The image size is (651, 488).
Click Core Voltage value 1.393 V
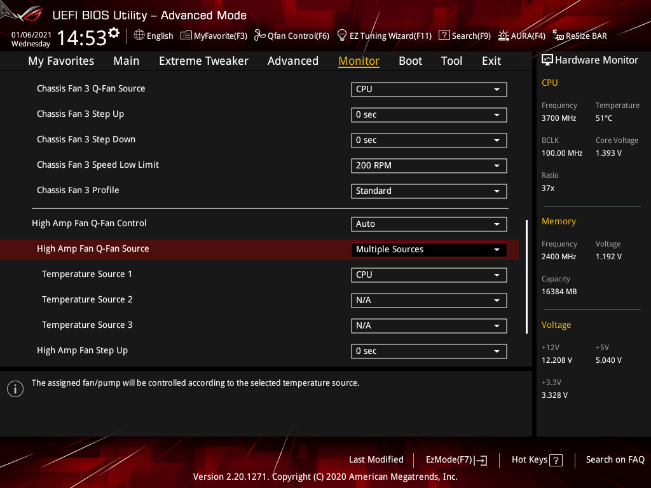tap(608, 153)
